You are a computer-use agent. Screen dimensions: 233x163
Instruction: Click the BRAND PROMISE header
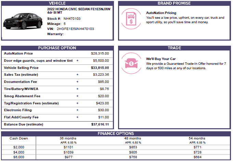(x=174, y=3)
